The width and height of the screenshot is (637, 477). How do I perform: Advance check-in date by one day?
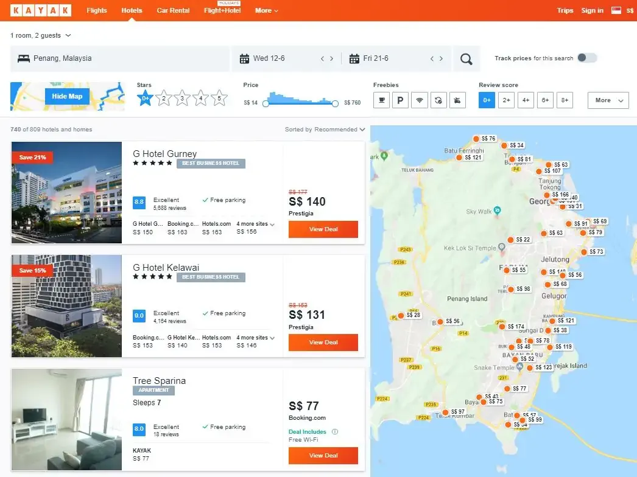[x=331, y=59]
